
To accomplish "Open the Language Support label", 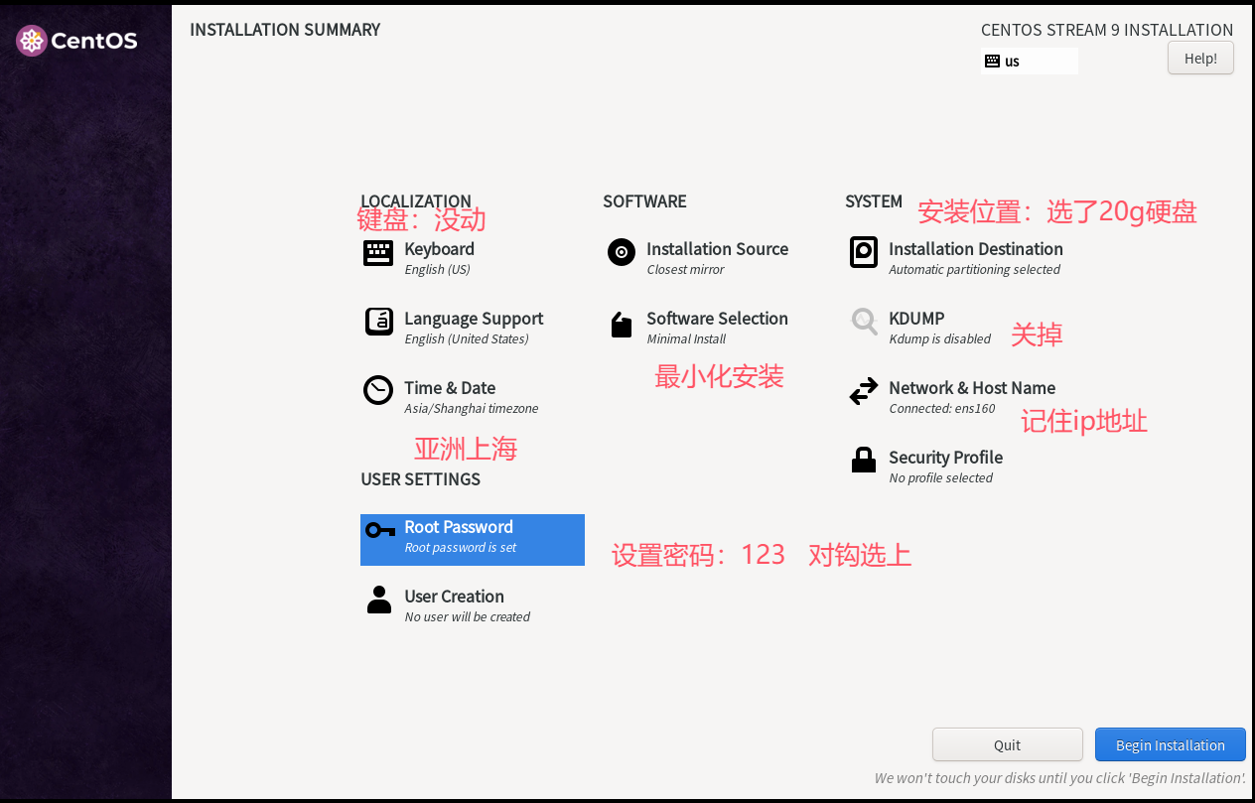I will coord(474,319).
